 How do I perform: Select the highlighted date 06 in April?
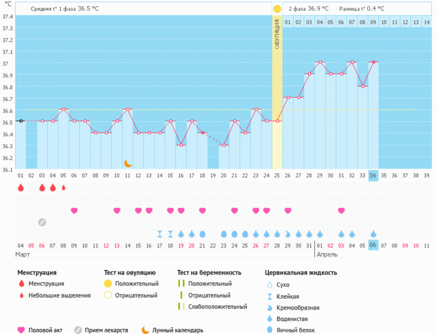373,245
